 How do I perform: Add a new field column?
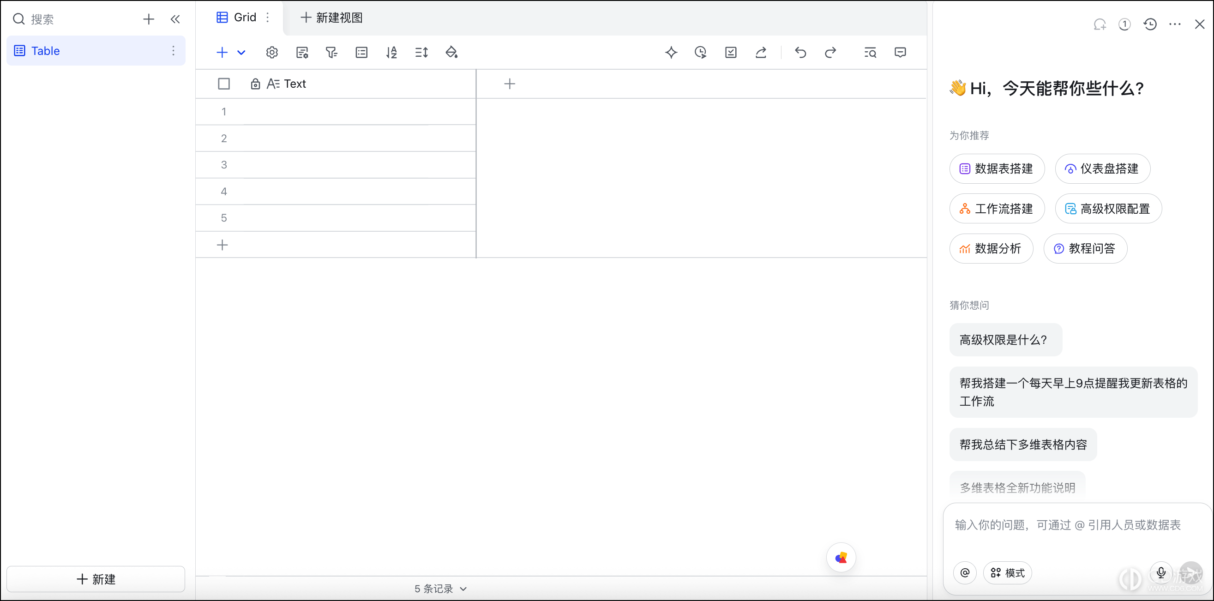pyautogui.click(x=510, y=84)
